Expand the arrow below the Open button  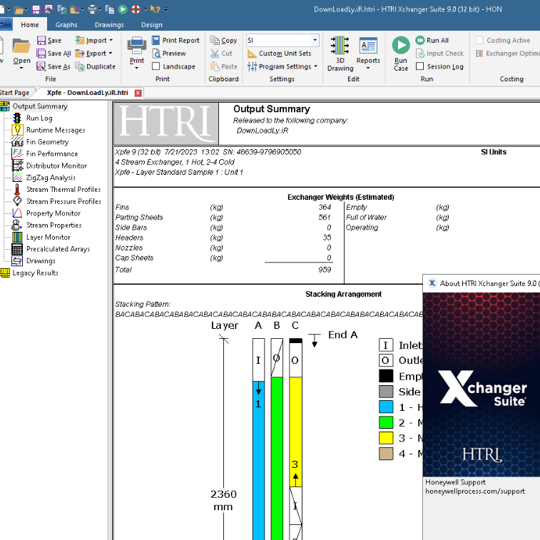[x=21, y=68]
